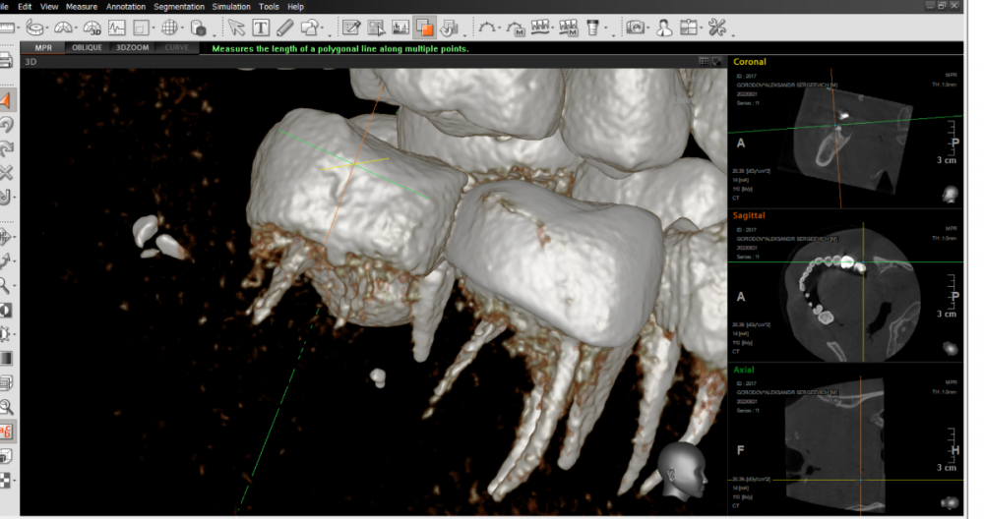The image size is (984, 519).
Task: Open the Segmentation menu
Action: [178, 6]
